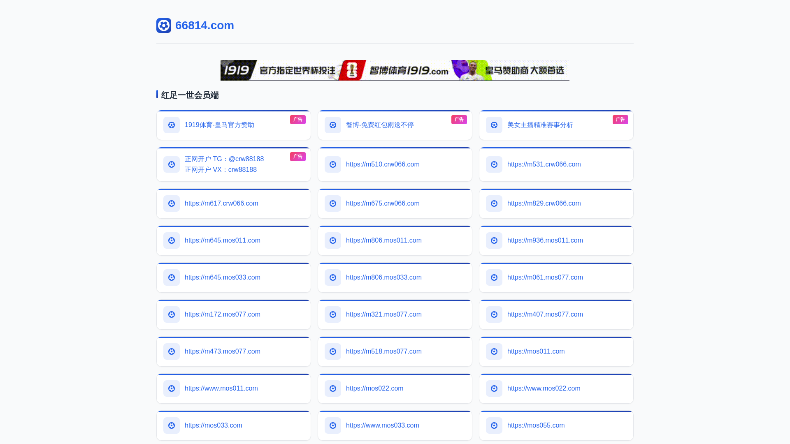Viewport: 790px width, 444px height.
Task: Click 广告 badge on 1919体育 card
Action: pos(298,120)
